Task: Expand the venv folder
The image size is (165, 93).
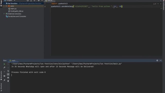Action: pos(6,6)
